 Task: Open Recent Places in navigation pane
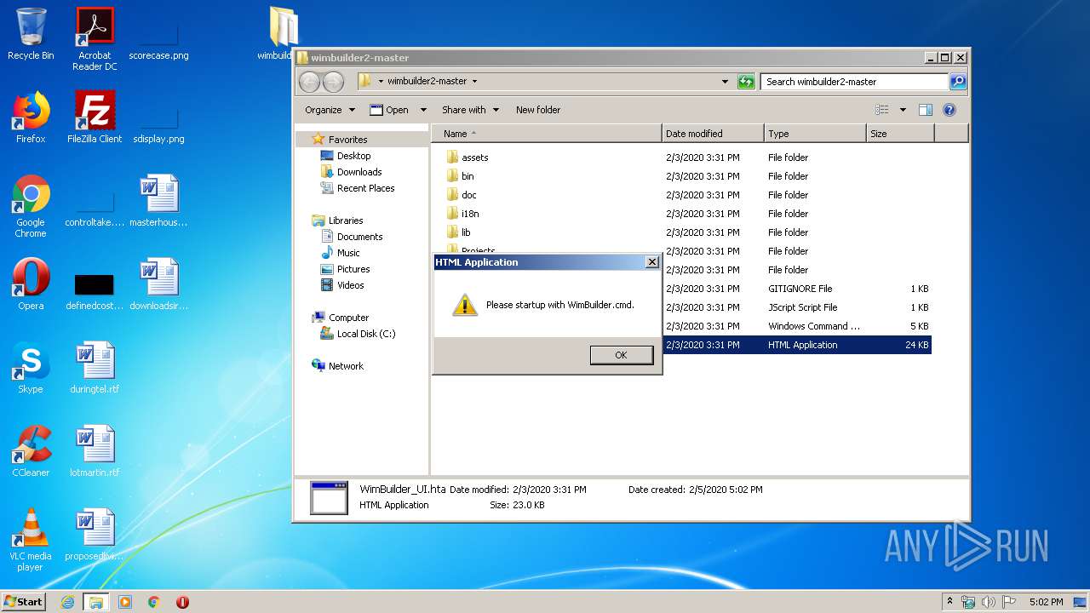[x=358, y=188]
